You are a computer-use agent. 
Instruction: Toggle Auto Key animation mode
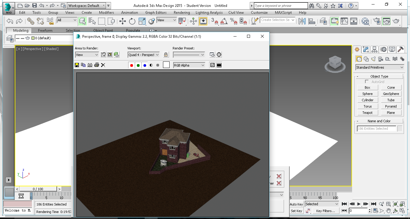coord(296,204)
